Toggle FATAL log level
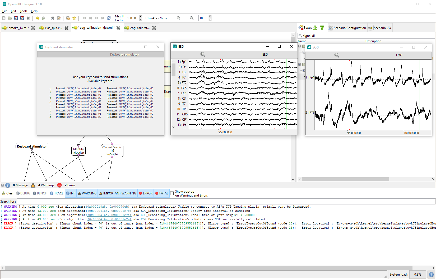The height and width of the screenshot is (279, 436). pyautogui.click(x=162, y=193)
